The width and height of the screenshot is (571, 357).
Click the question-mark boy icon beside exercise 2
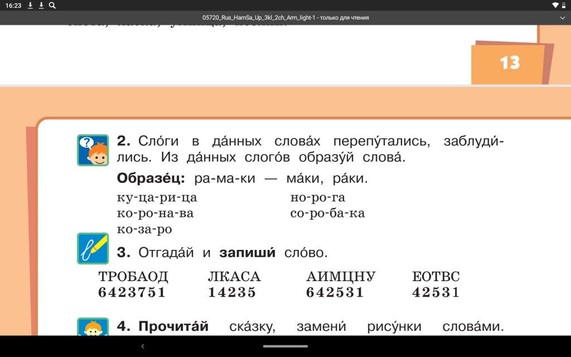[93, 150]
